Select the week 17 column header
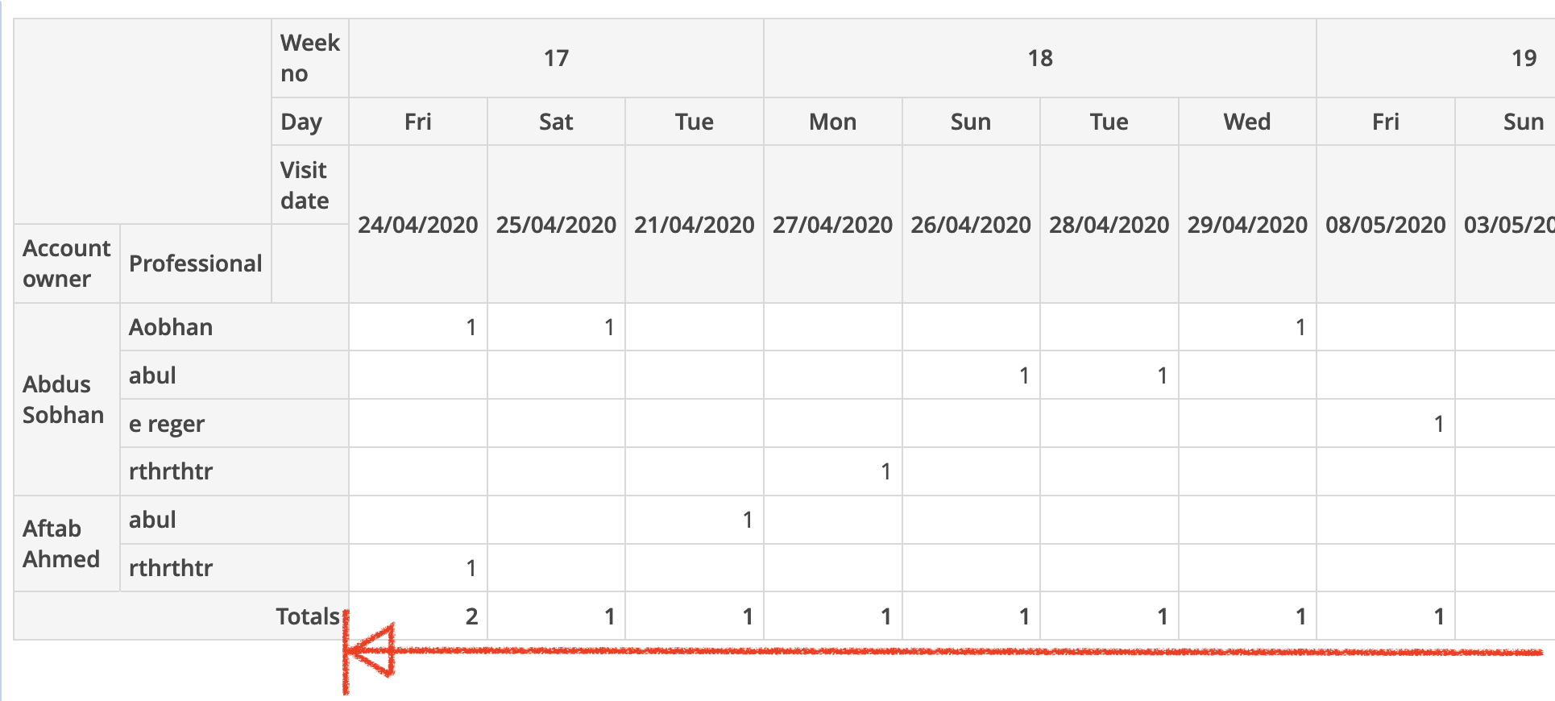Screen dimensions: 1555x701 click(556, 58)
